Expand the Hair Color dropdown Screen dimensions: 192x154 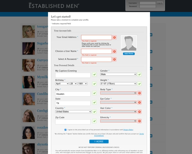[118, 112]
